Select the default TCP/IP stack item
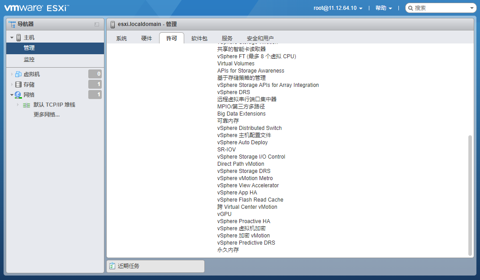Viewport: 480px width, 280px height. (54, 105)
